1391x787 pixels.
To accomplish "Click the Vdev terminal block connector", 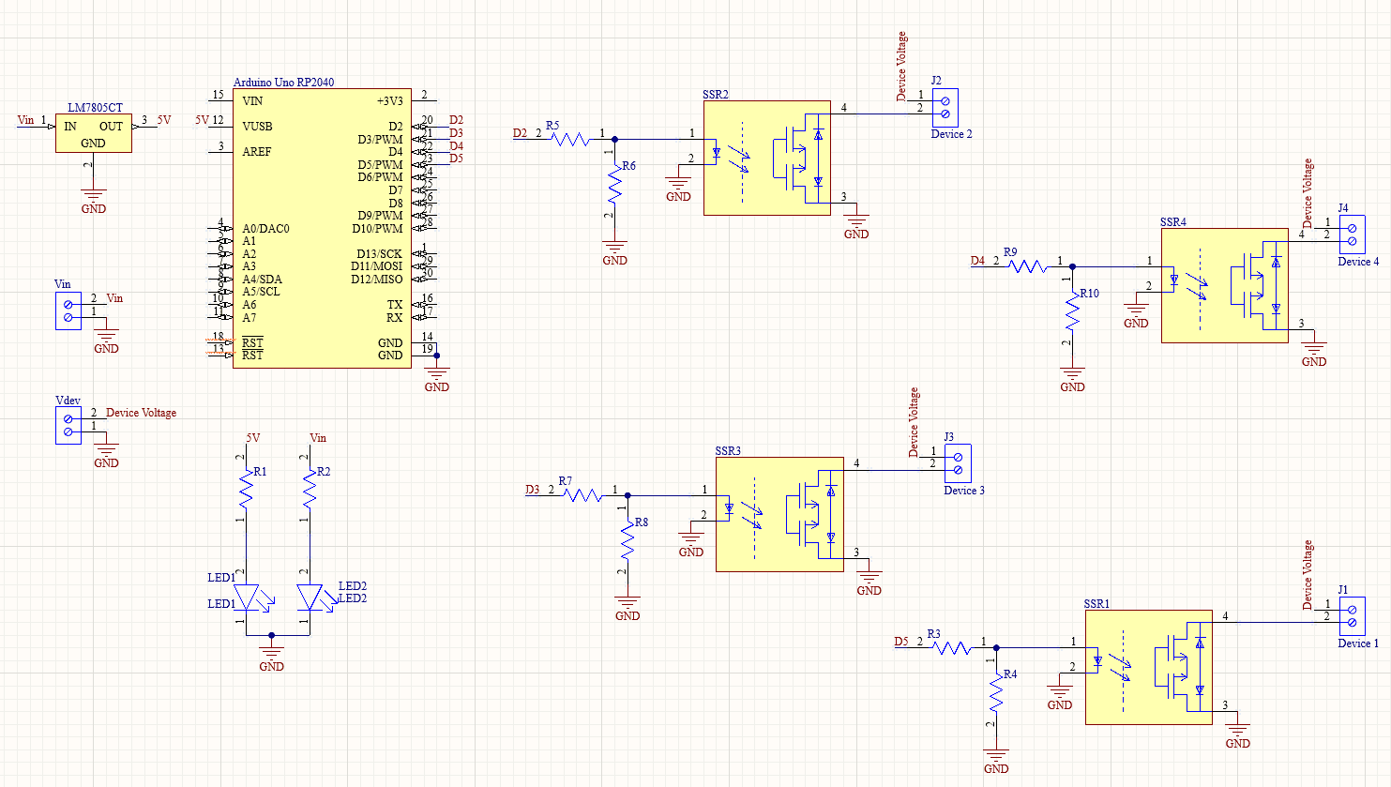I will point(68,425).
